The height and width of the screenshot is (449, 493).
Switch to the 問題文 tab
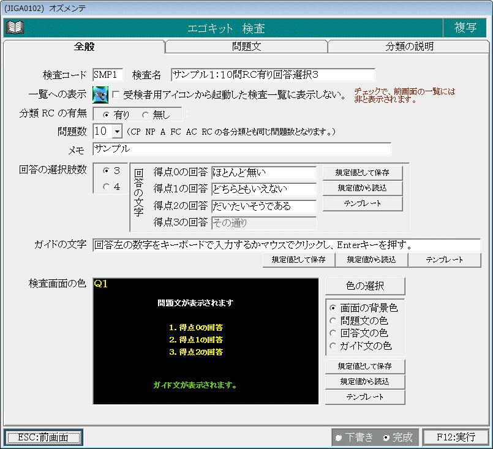tap(246, 47)
